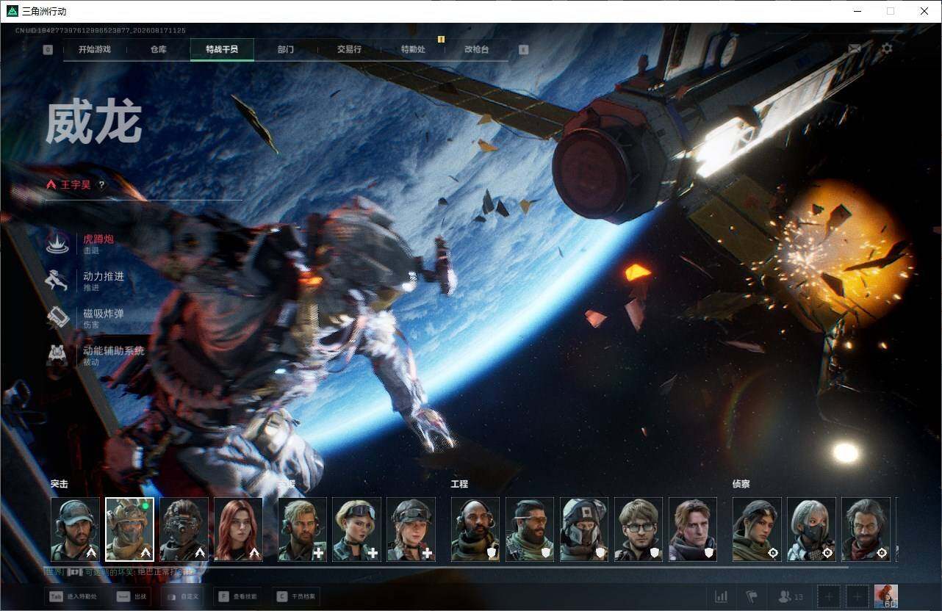Viewport: 942px width, 611px height.
Task: Click the 查看技能 button
Action: (x=239, y=596)
